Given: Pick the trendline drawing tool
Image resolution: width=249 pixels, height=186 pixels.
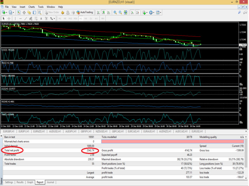Looking at the screenshot, I should 26,18.
